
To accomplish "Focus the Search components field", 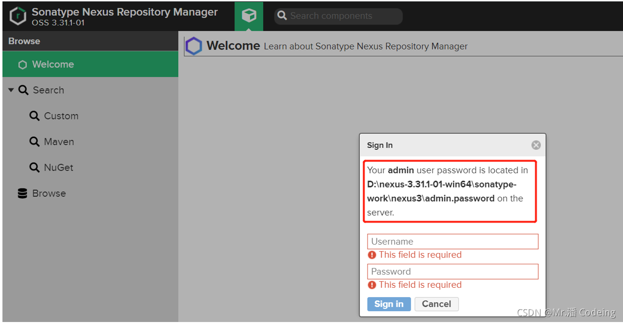I will [x=339, y=16].
